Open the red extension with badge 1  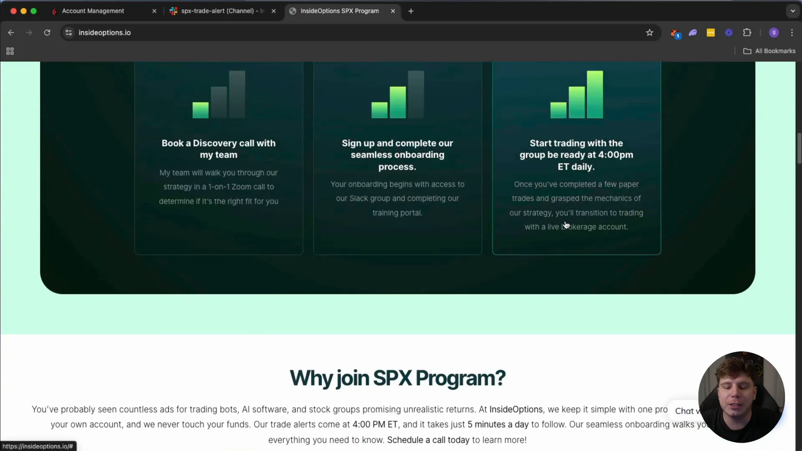(675, 33)
